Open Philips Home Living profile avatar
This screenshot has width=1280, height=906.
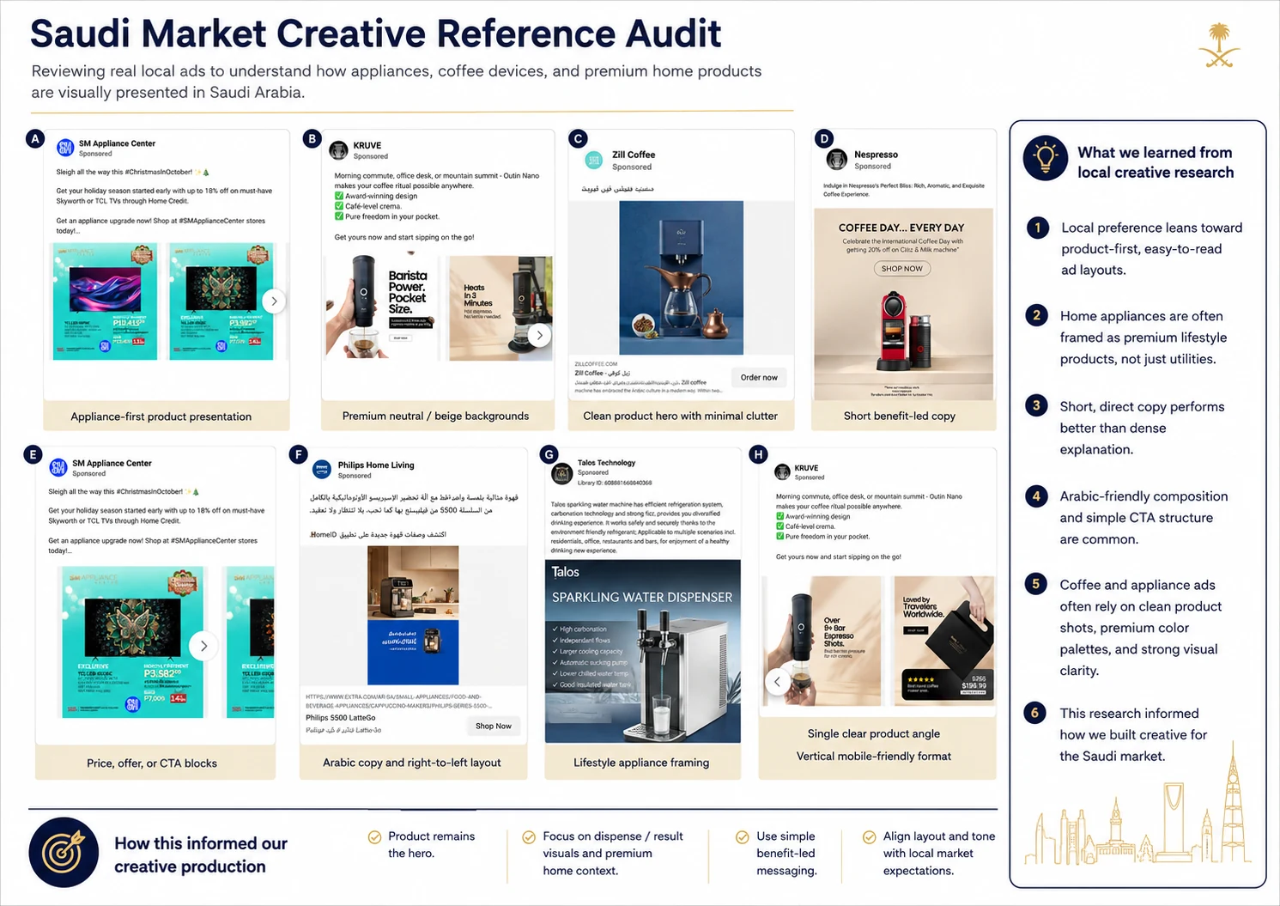click(x=322, y=469)
